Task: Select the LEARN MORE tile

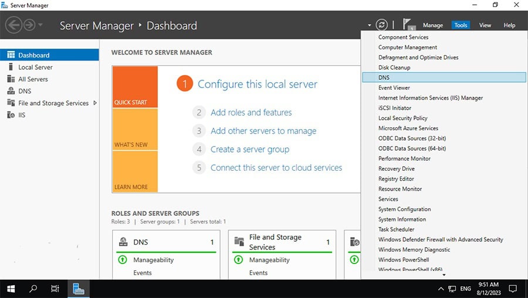Action: click(135, 171)
